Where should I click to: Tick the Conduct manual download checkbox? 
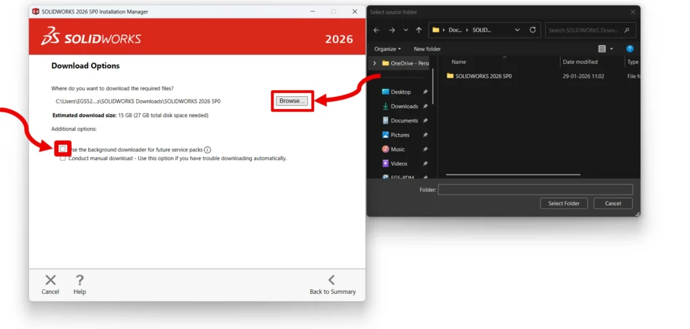pos(63,159)
